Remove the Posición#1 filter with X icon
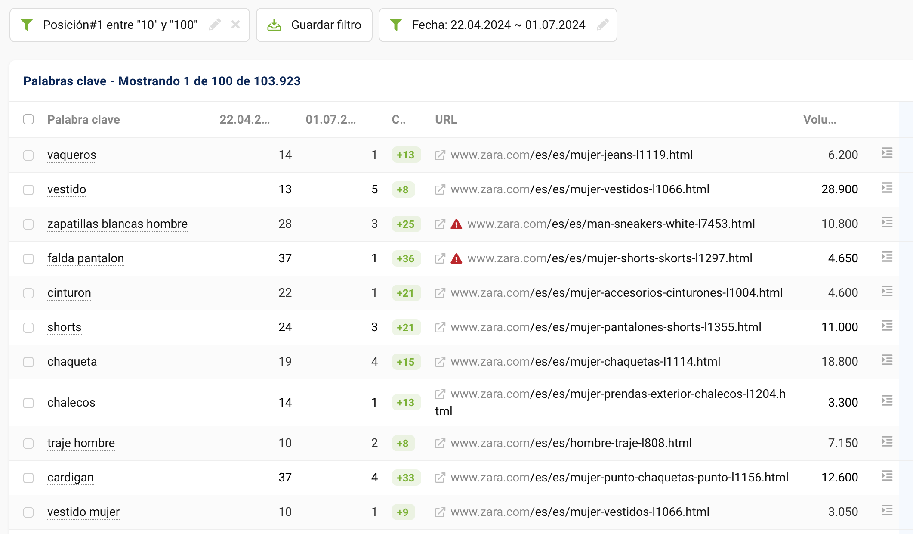This screenshot has width=913, height=534. click(235, 25)
